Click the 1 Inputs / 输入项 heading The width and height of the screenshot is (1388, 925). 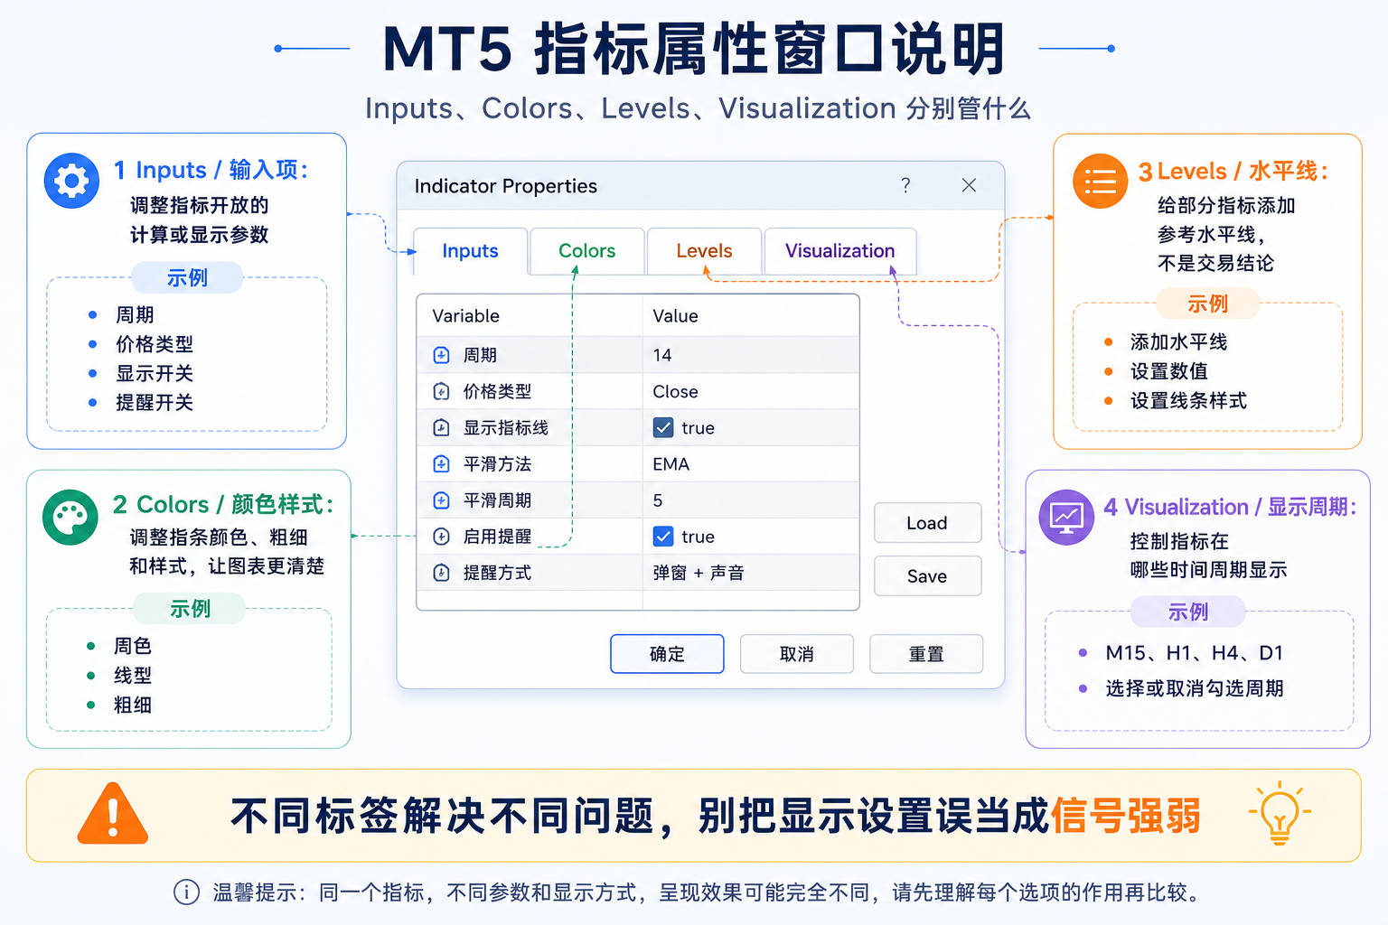(x=211, y=170)
